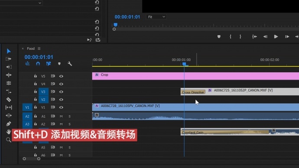Screen dimensions: 299x168
Task: Select the Razor tool
Action: [9, 100]
